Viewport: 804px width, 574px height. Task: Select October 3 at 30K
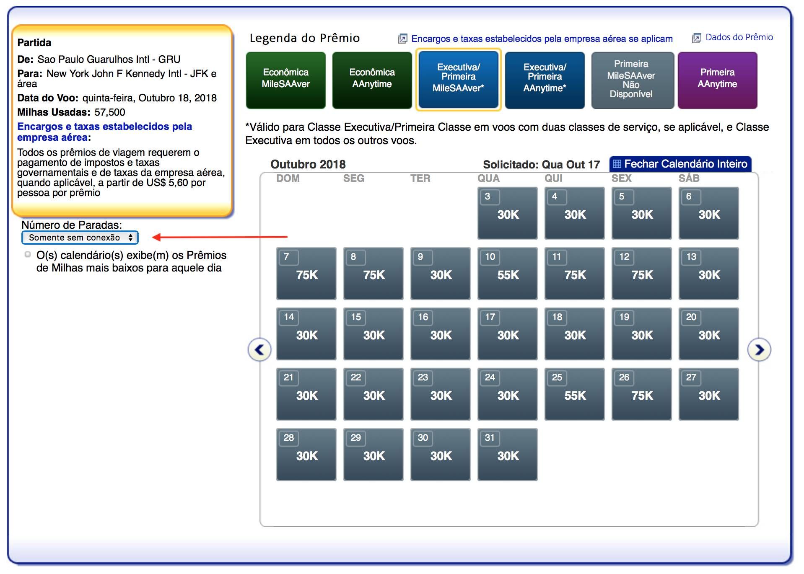click(x=507, y=213)
